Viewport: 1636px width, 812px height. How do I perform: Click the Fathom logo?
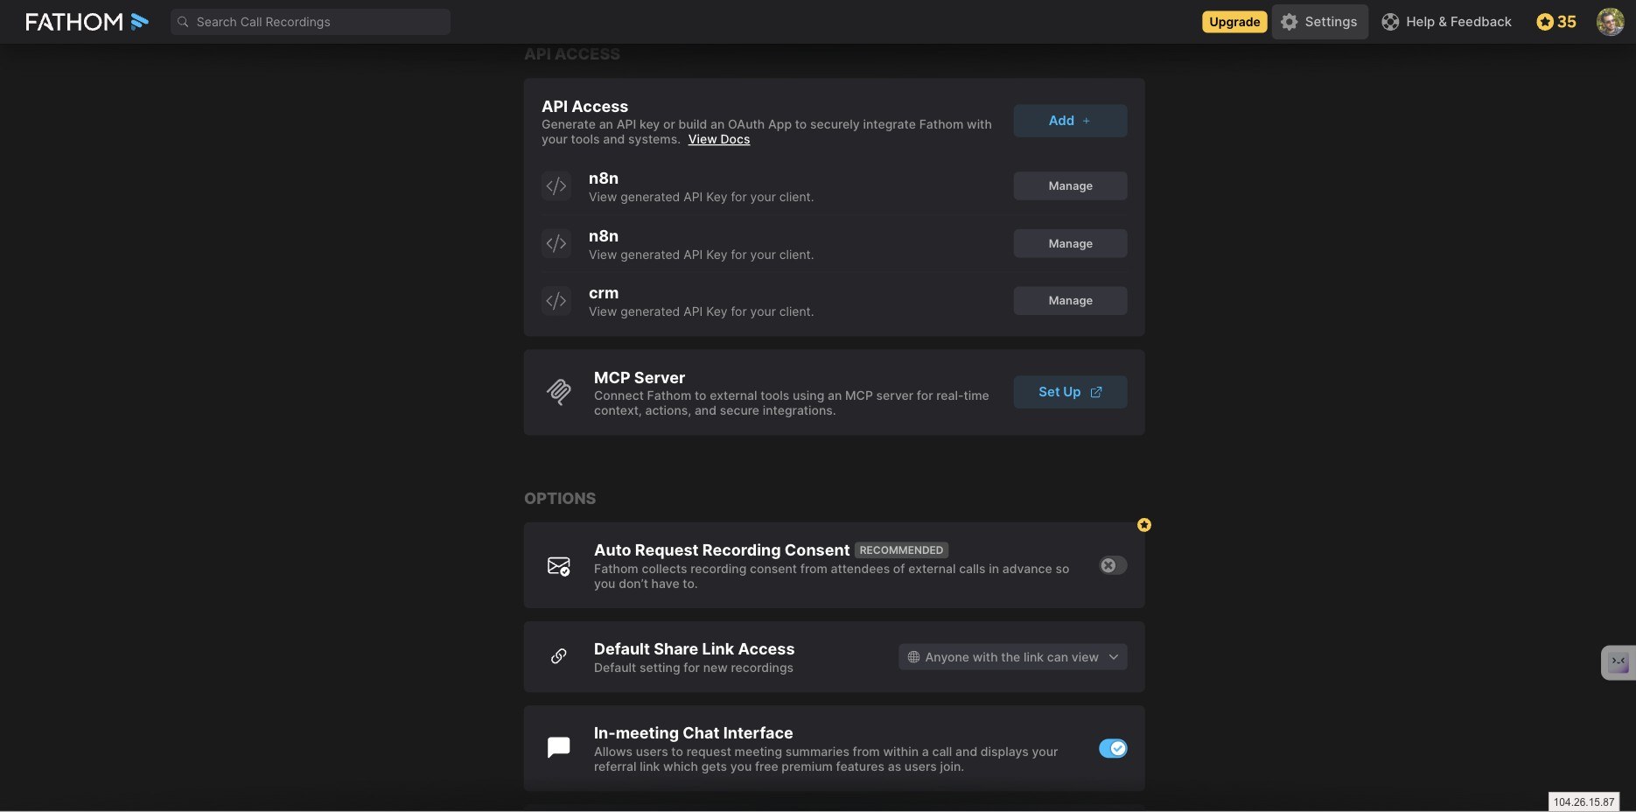tap(87, 22)
